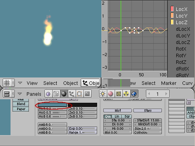195x146 pixels.
Task: Collapse the 3D view header menus triangle
Action: click(x=20, y=83)
